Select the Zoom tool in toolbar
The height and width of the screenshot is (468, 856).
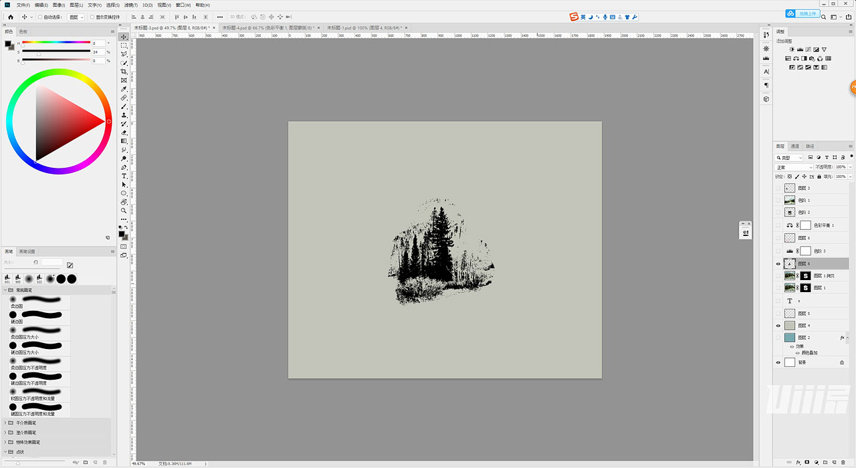click(x=124, y=211)
